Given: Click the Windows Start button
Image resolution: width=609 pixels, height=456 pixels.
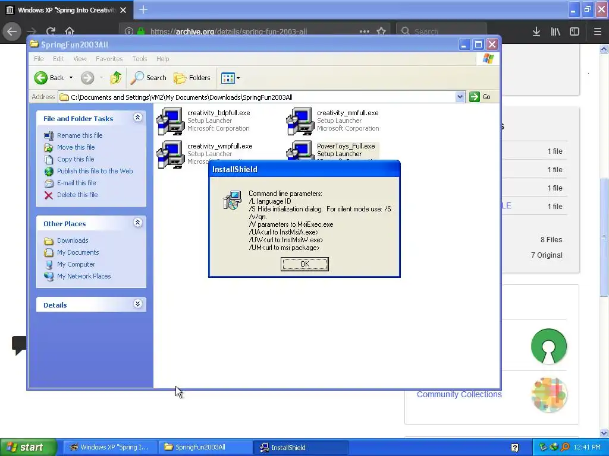Looking at the screenshot, I should pyautogui.click(x=29, y=447).
